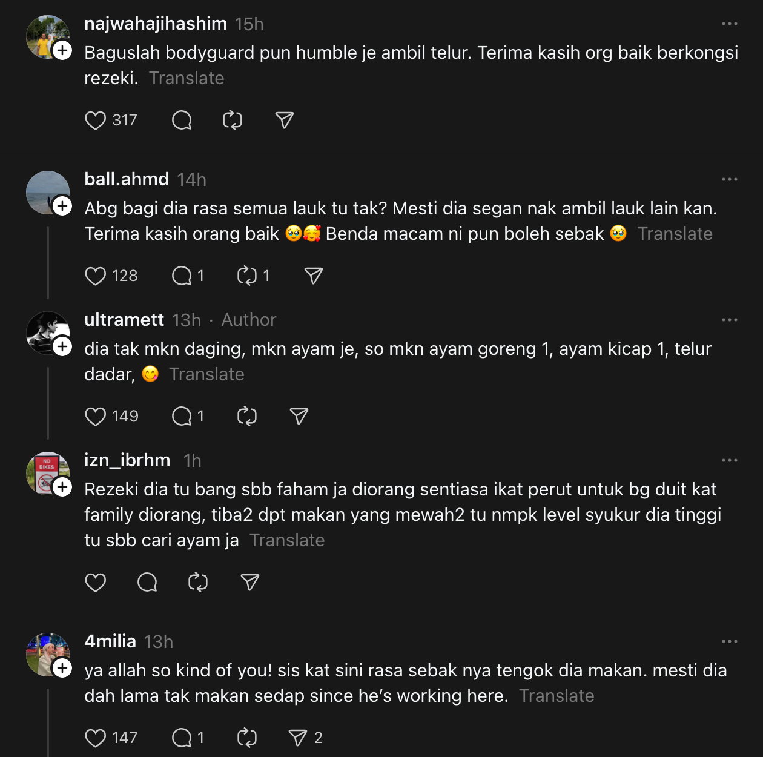Image resolution: width=763 pixels, height=757 pixels.
Task: Follow izn_ibrhm via avatar plus button
Action: [x=62, y=487]
